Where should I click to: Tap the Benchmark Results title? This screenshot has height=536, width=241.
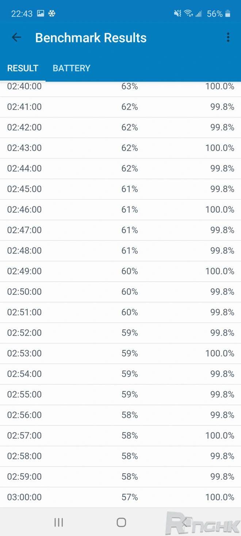tap(91, 38)
